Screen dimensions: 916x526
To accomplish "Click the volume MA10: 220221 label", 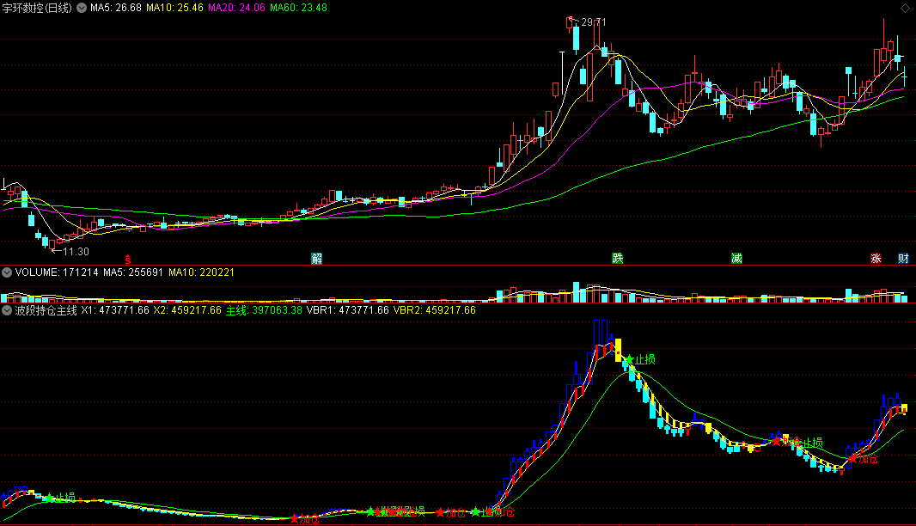I will (202, 272).
